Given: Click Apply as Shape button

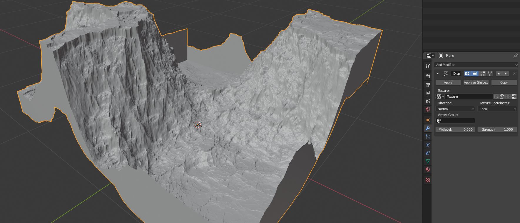Looking at the screenshot, I should pyautogui.click(x=476, y=82).
